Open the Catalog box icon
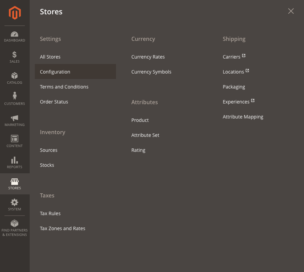This screenshot has width=304, height=272. [15, 76]
